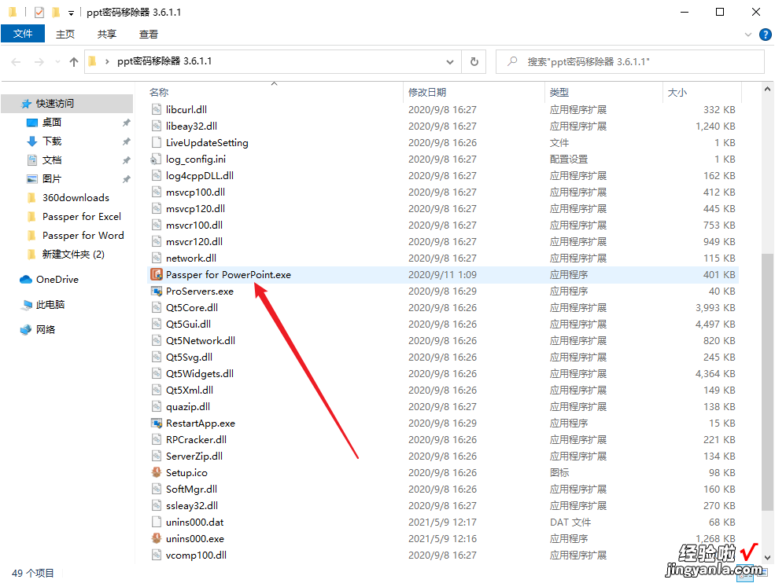
Task: Expand the ribbon with the chevron
Action: 747,35
